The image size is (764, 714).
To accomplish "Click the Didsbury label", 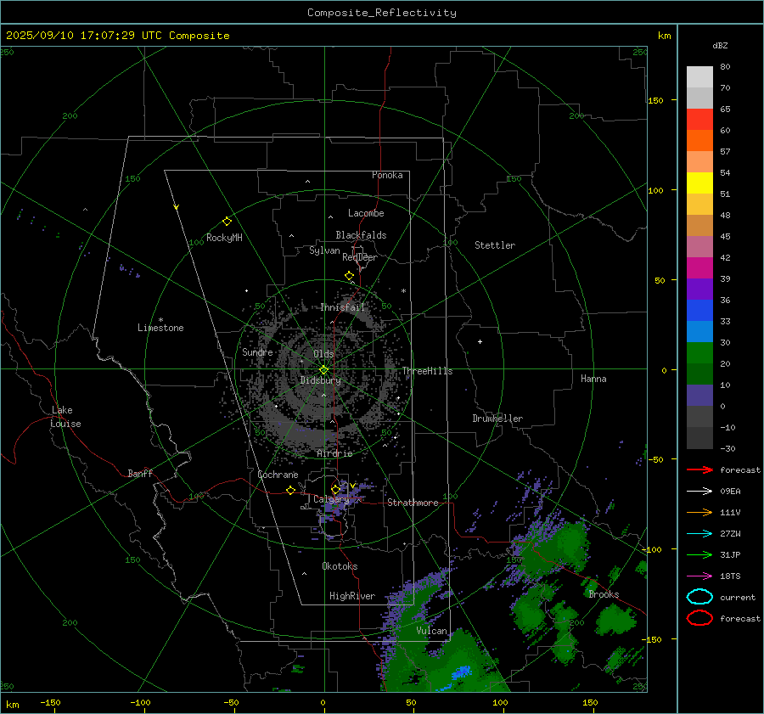I will 321,380.
